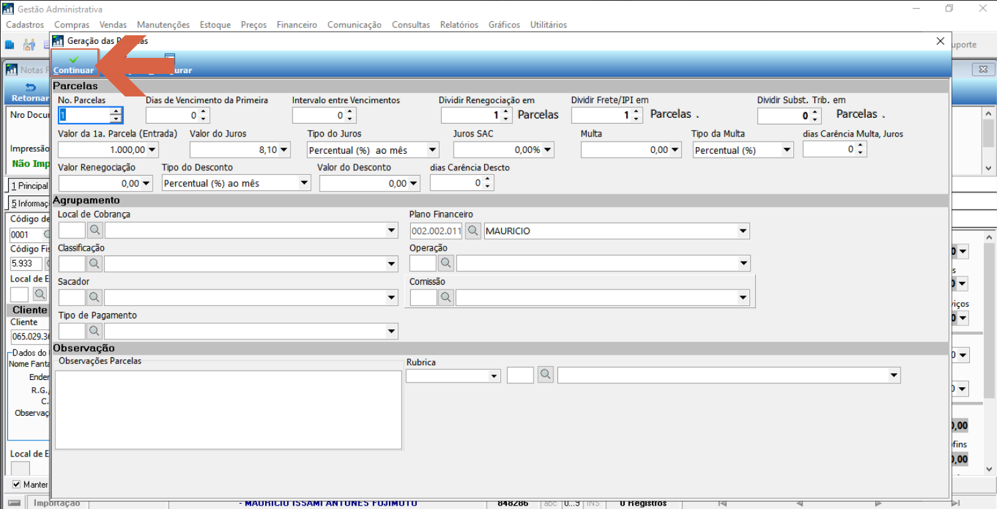Decrease No. Parcelas with down arrow
This screenshot has width=997, height=509.
tap(116, 119)
